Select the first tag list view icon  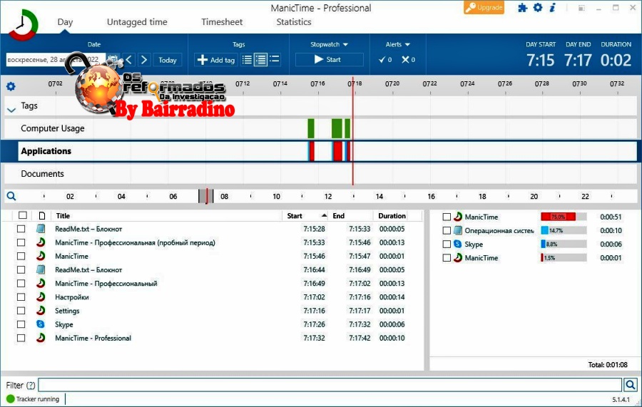click(x=247, y=60)
